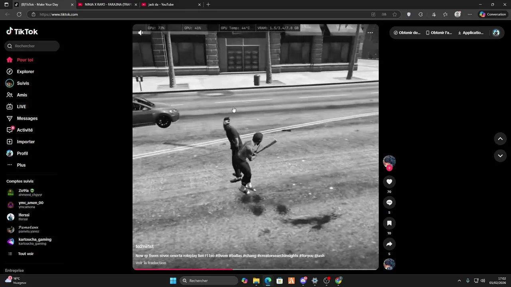This screenshot has width=511, height=287.
Task: Unmute the video with the speaker icon
Action: tap(141, 33)
